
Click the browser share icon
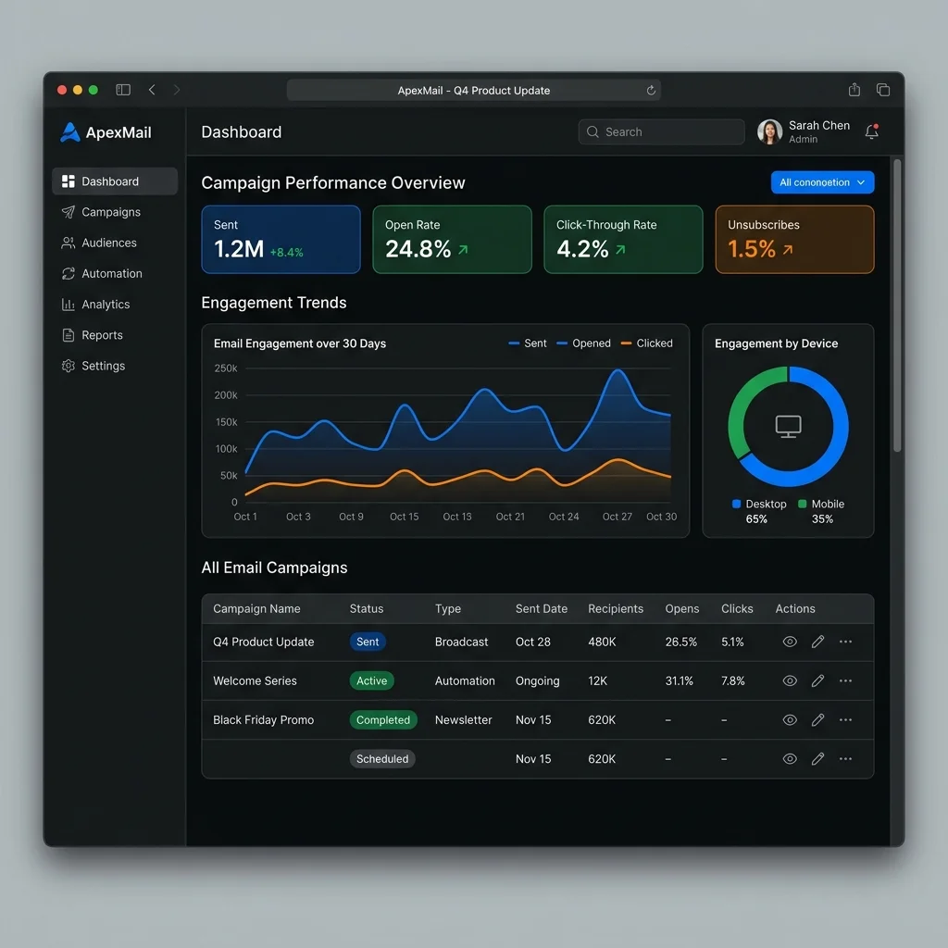click(x=854, y=90)
